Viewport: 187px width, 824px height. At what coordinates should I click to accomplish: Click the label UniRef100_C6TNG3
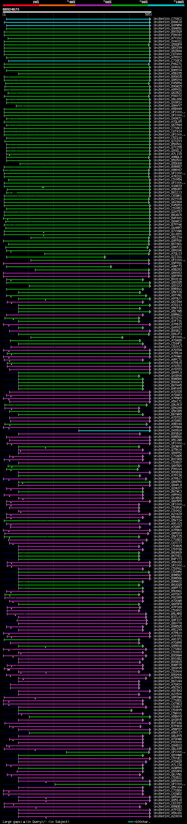coord(168,704)
